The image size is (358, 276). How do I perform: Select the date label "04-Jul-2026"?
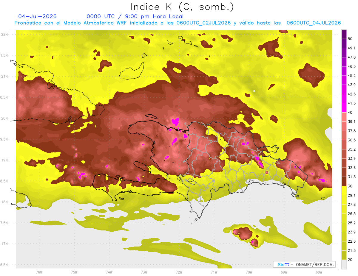37,16
